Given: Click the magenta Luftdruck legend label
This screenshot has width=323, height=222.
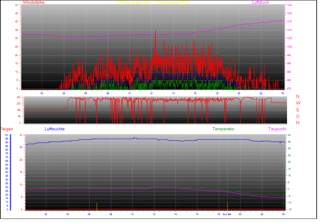Looking at the screenshot, I should [261, 3].
